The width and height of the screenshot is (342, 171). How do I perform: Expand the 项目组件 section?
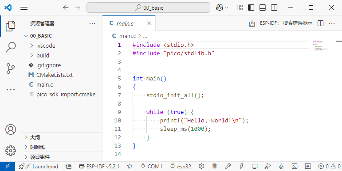(62, 157)
